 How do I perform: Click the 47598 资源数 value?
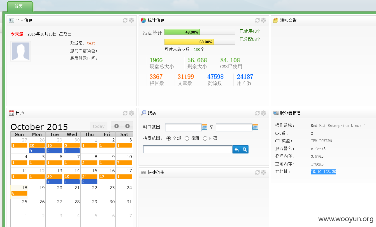(x=215, y=77)
